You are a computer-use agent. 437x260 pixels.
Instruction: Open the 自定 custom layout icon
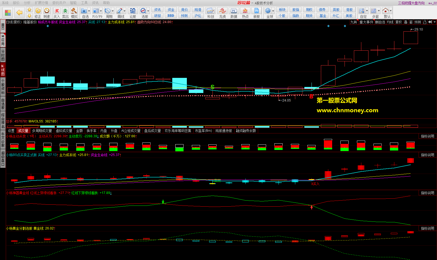click(x=362, y=11)
